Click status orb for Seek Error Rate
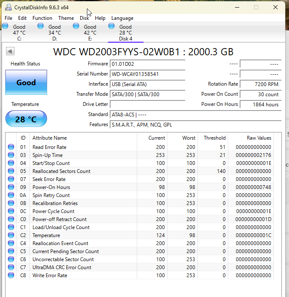Image resolution: width=289 pixels, height=297 pixels. 11,179
